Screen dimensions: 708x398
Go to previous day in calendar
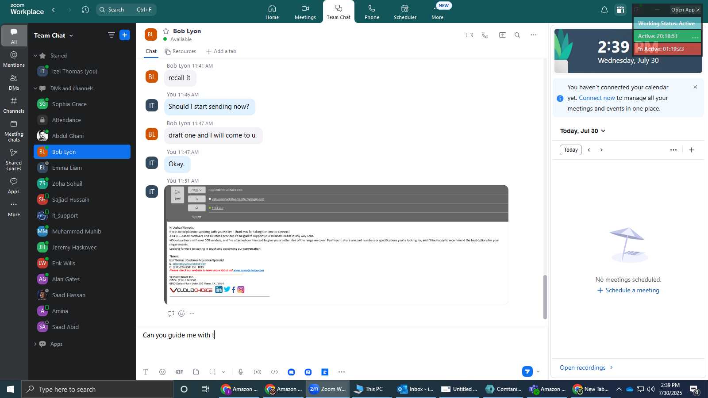[589, 150]
